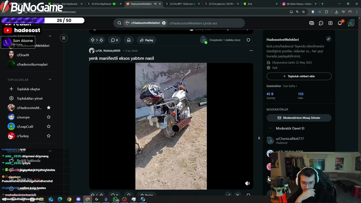Open the browser zoom magnifier icon
This screenshot has height=203, width=361.
(297, 12)
